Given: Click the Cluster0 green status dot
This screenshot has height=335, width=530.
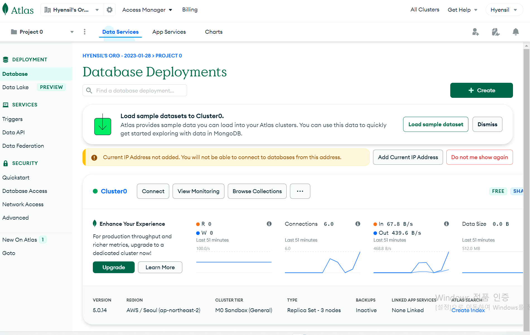Looking at the screenshot, I should pyautogui.click(x=95, y=191).
